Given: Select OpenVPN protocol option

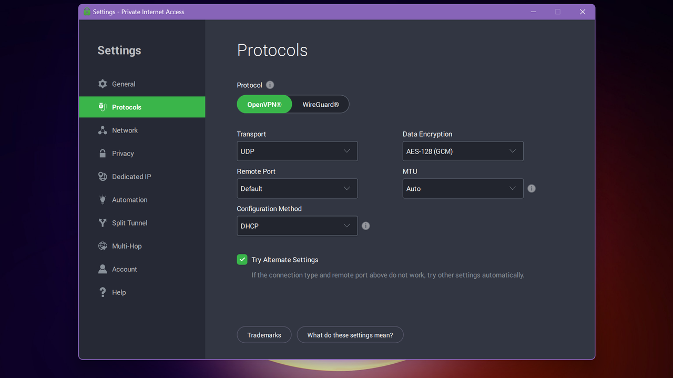Looking at the screenshot, I should [x=264, y=105].
